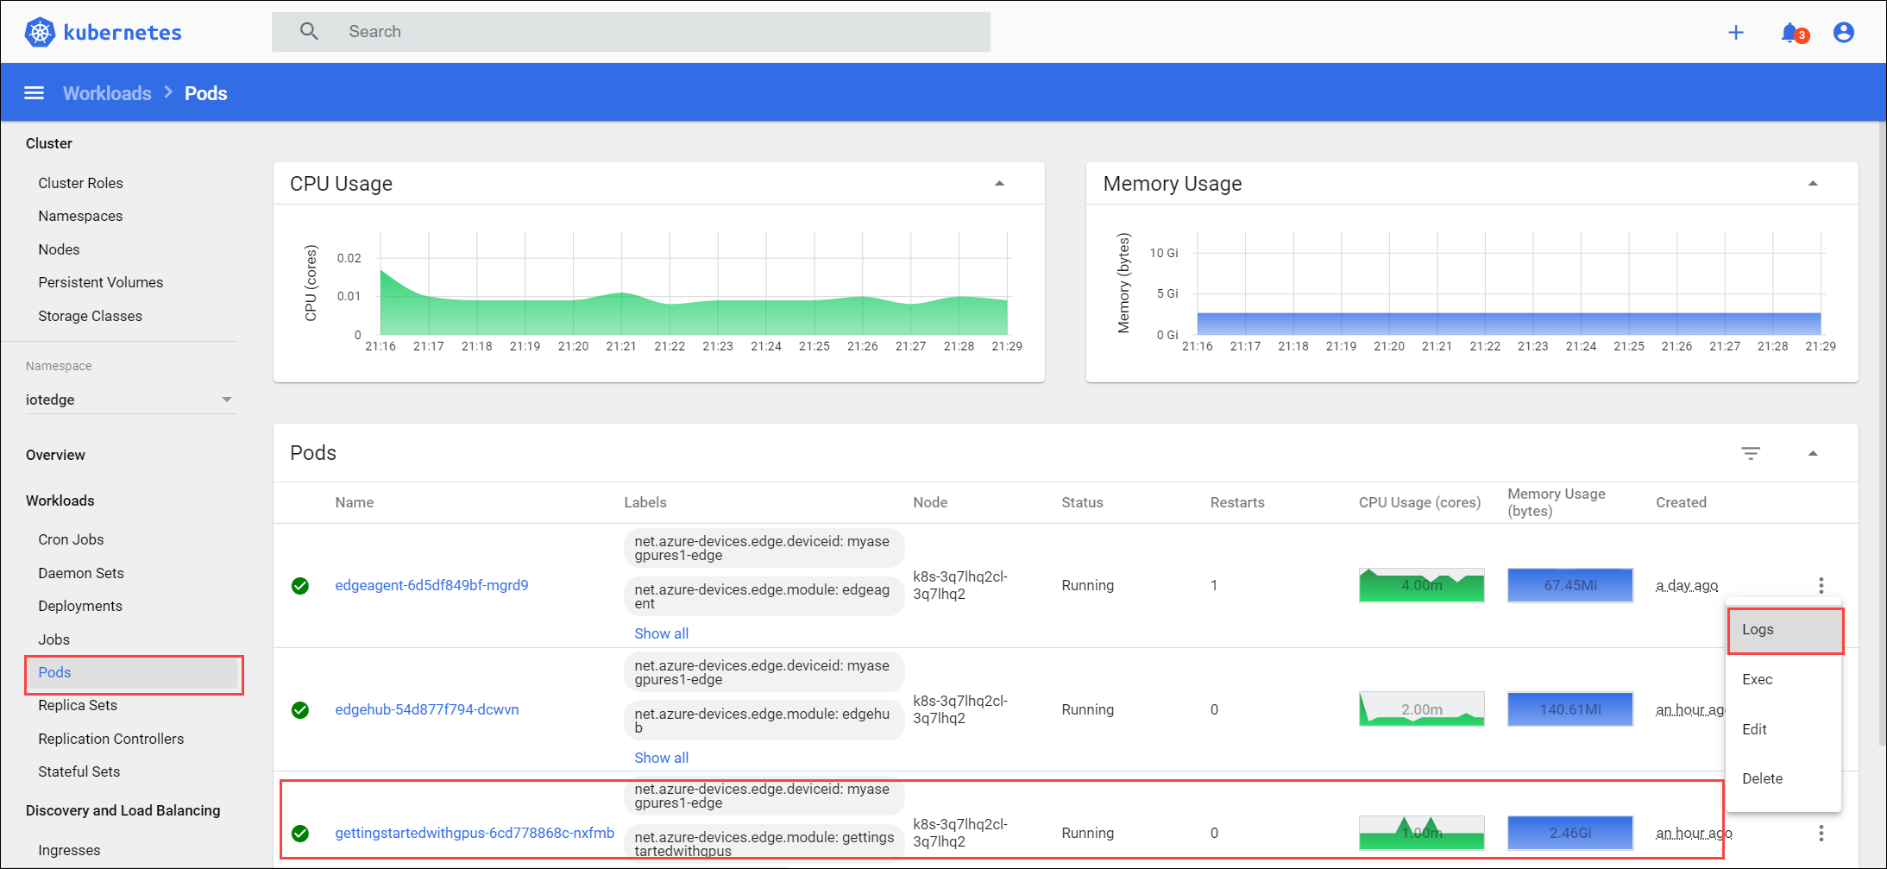Image resolution: width=1887 pixels, height=869 pixels.
Task: Click the search magnifier icon
Action: (309, 31)
